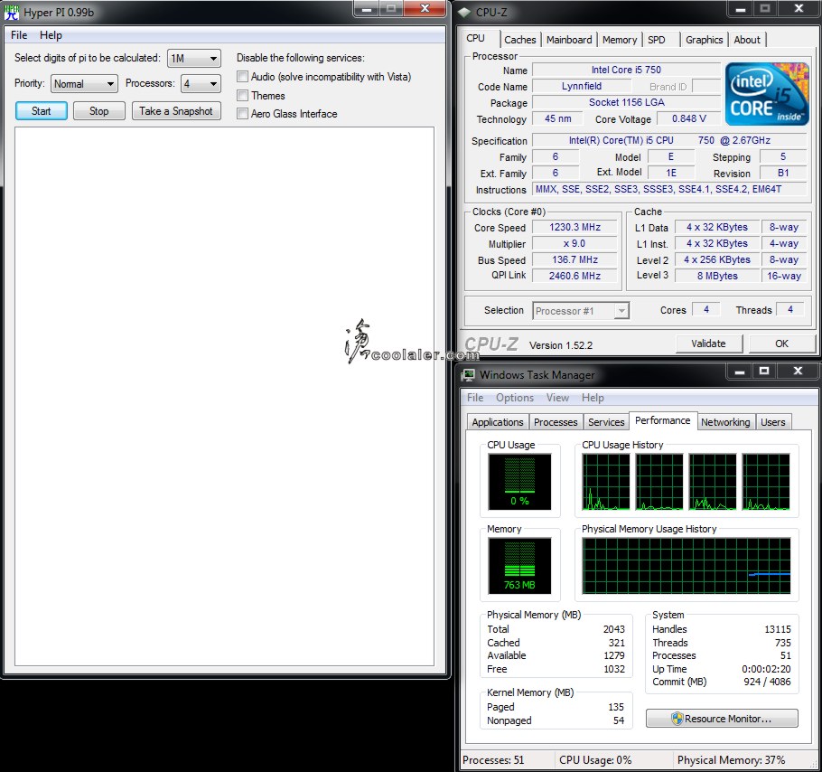Click the CPU Usage meter showing 0 %

click(519, 482)
